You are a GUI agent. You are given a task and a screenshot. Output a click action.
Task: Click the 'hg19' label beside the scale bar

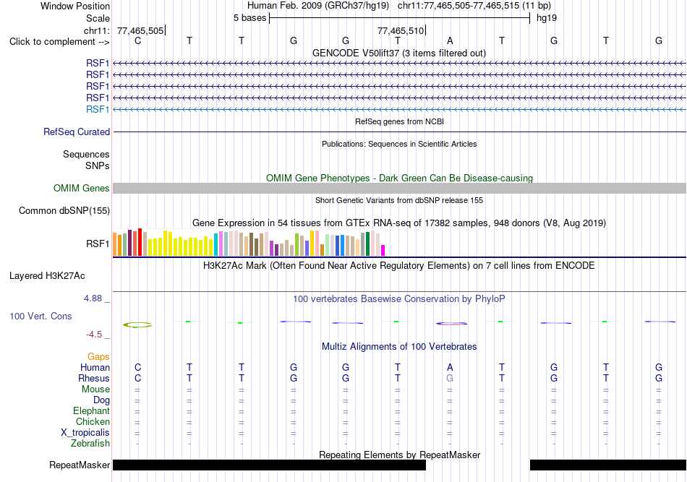tap(547, 18)
